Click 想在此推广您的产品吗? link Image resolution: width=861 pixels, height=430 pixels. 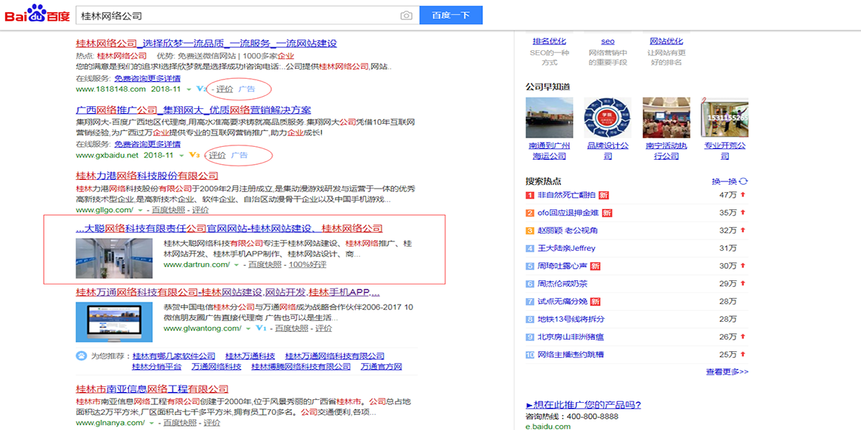583,405
